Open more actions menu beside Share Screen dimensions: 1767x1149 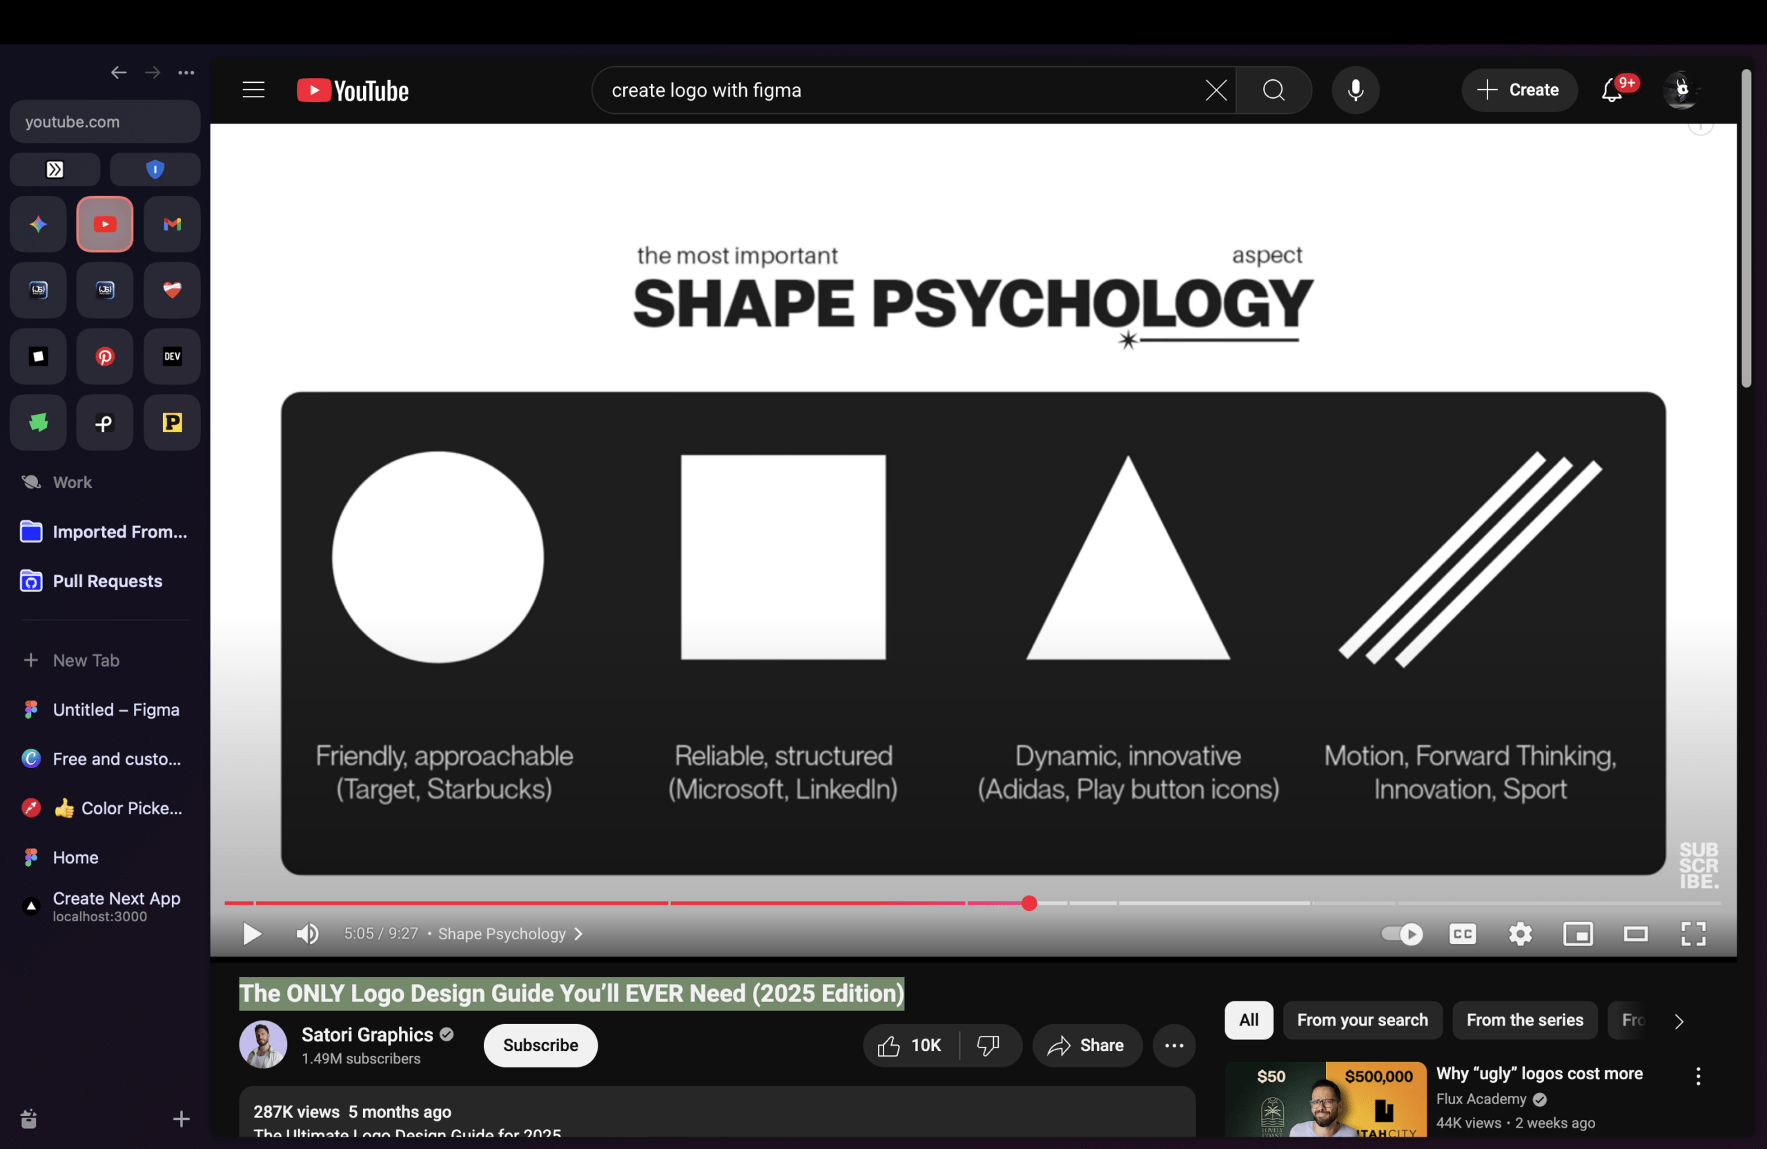coord(1174,1045)
